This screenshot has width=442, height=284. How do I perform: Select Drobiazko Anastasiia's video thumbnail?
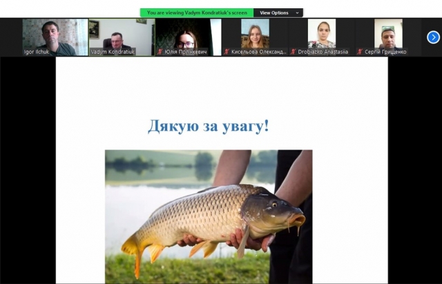pos(322,37)
